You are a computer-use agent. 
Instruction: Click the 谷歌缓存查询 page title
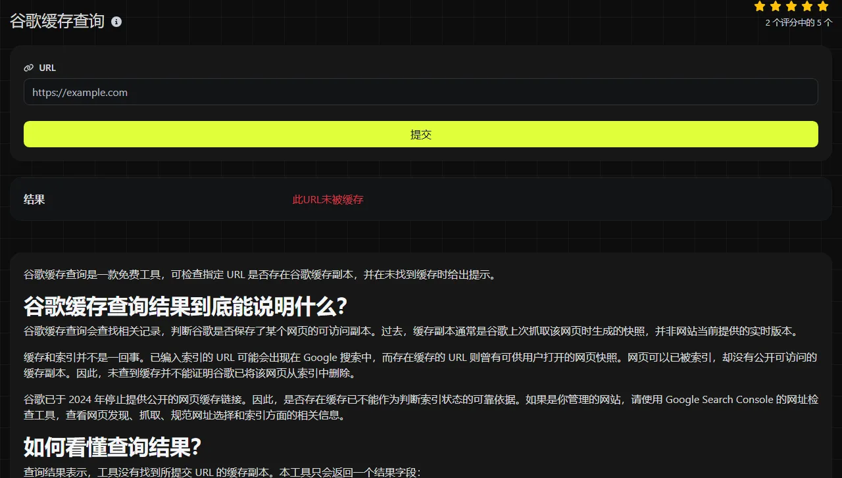57,21
